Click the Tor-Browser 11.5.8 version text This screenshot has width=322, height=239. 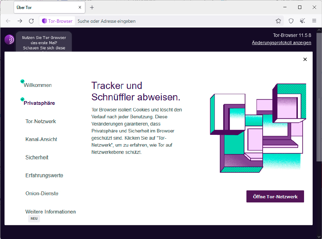pos(292,35)
